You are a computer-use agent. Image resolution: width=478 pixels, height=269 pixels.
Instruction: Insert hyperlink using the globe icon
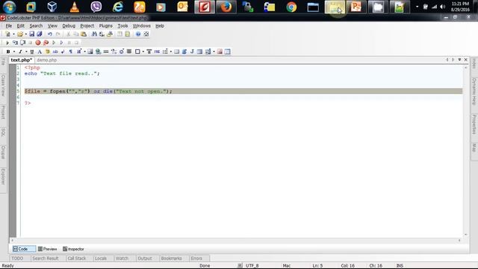point(98,52)
